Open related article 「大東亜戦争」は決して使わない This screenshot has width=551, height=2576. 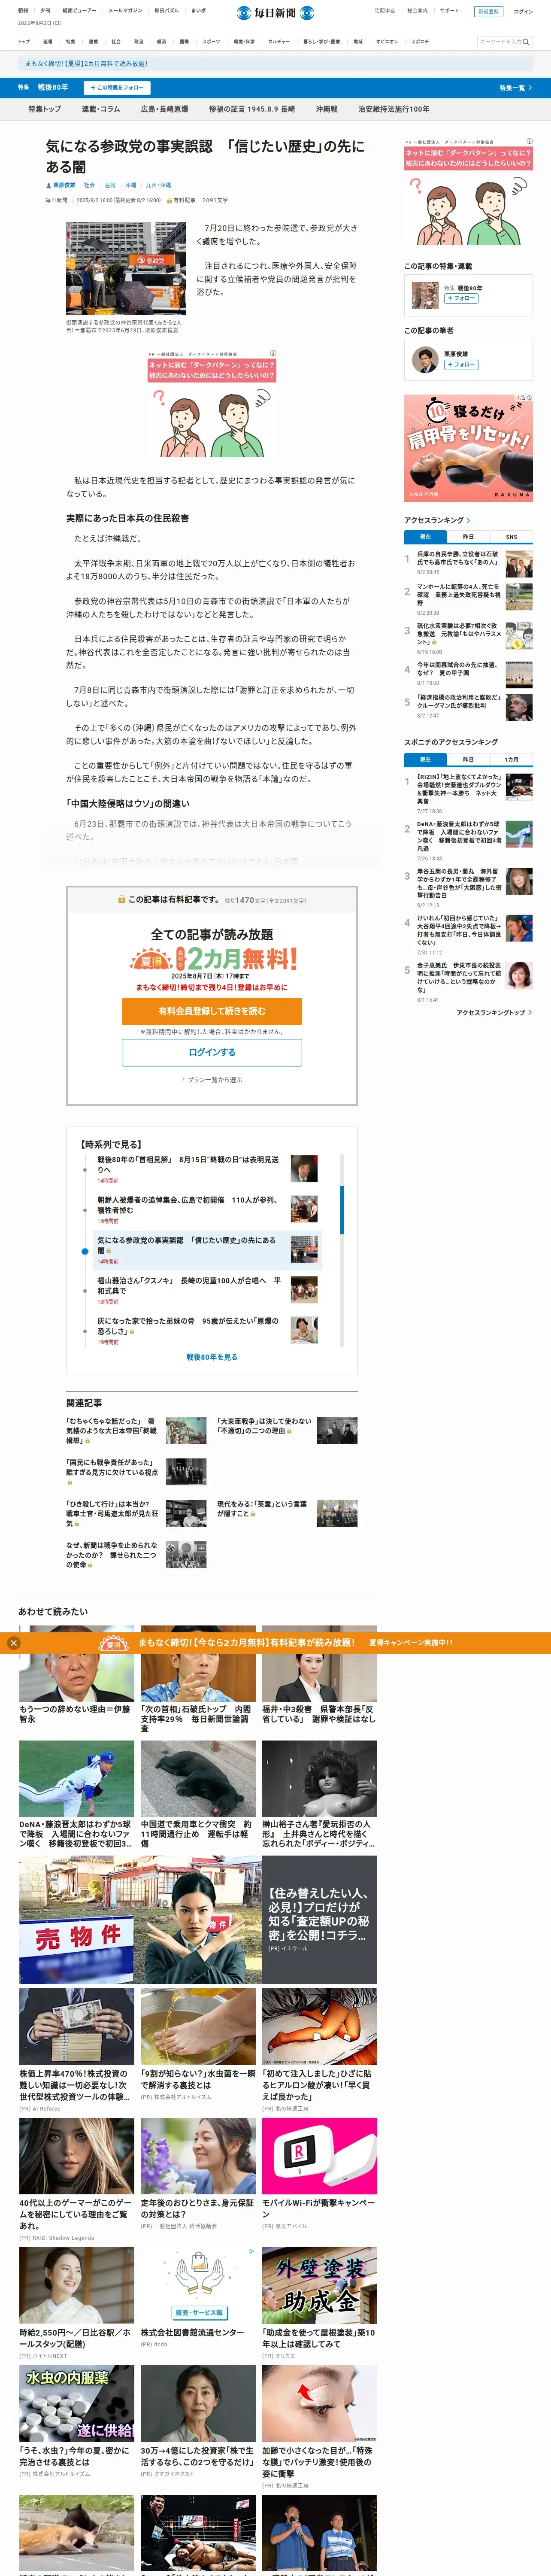tap(264, 1425)
